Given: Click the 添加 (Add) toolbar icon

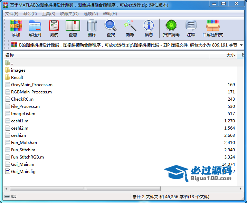Looking at the screenshot, I should pyautogui.click(x=16, y=26).
